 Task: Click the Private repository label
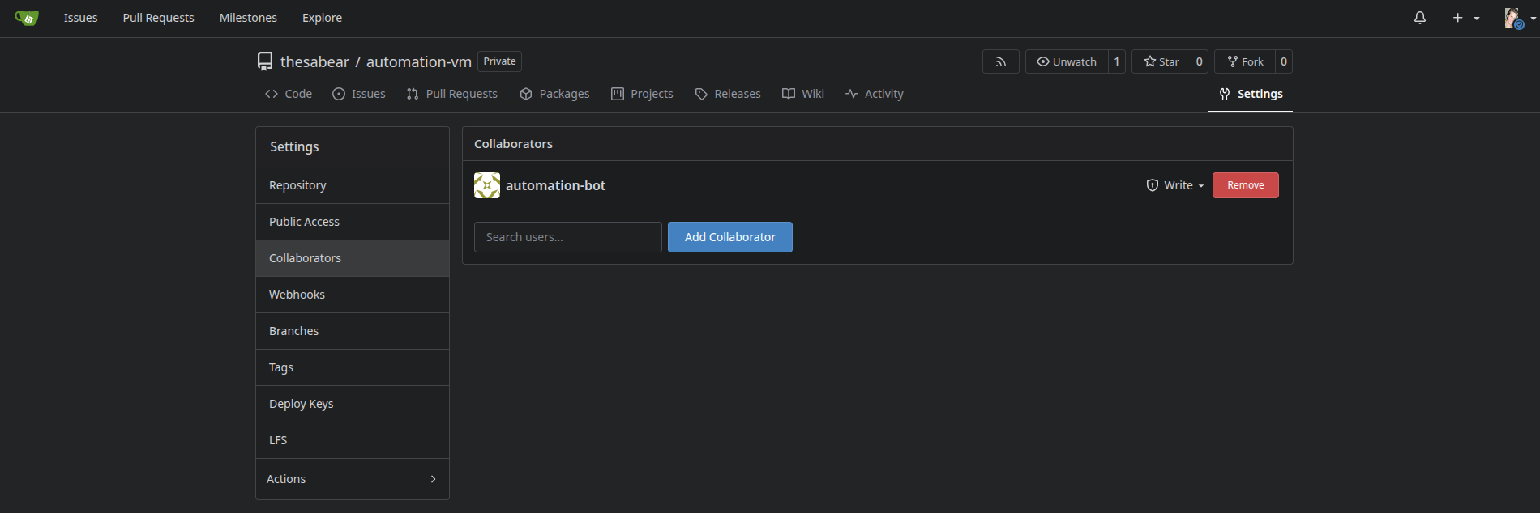coord(499,61)
